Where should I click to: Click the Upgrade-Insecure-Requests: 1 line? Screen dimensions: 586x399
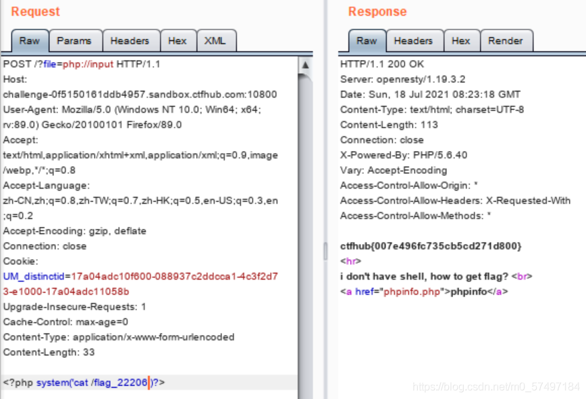tap(74, 307)
